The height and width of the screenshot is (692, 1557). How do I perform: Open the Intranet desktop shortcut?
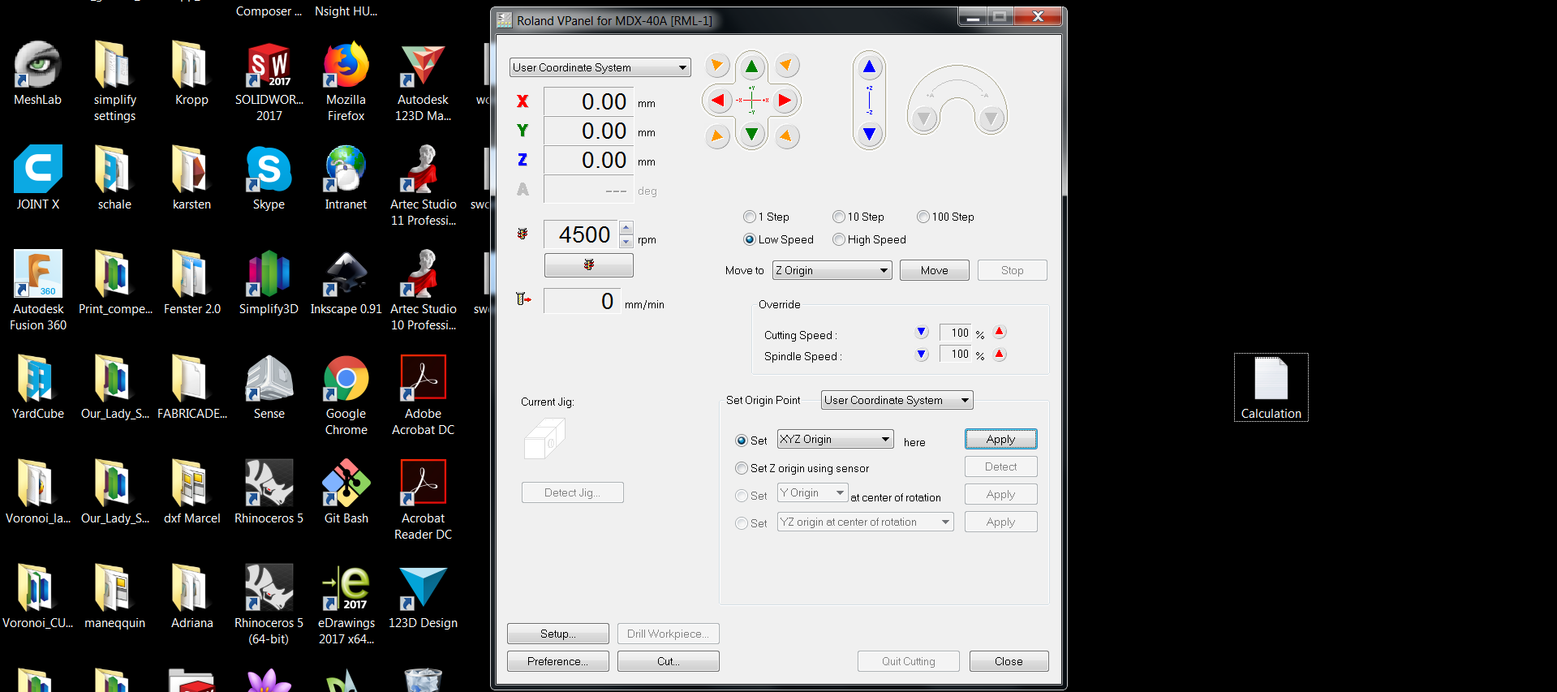tap(346, 178)
